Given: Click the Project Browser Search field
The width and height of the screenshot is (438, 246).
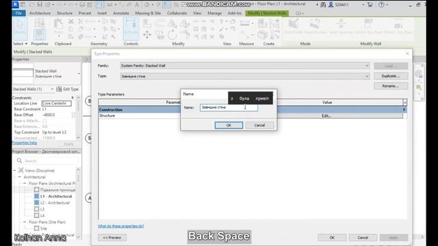Looking at the screenshot, I should click(x=47, y=161).
